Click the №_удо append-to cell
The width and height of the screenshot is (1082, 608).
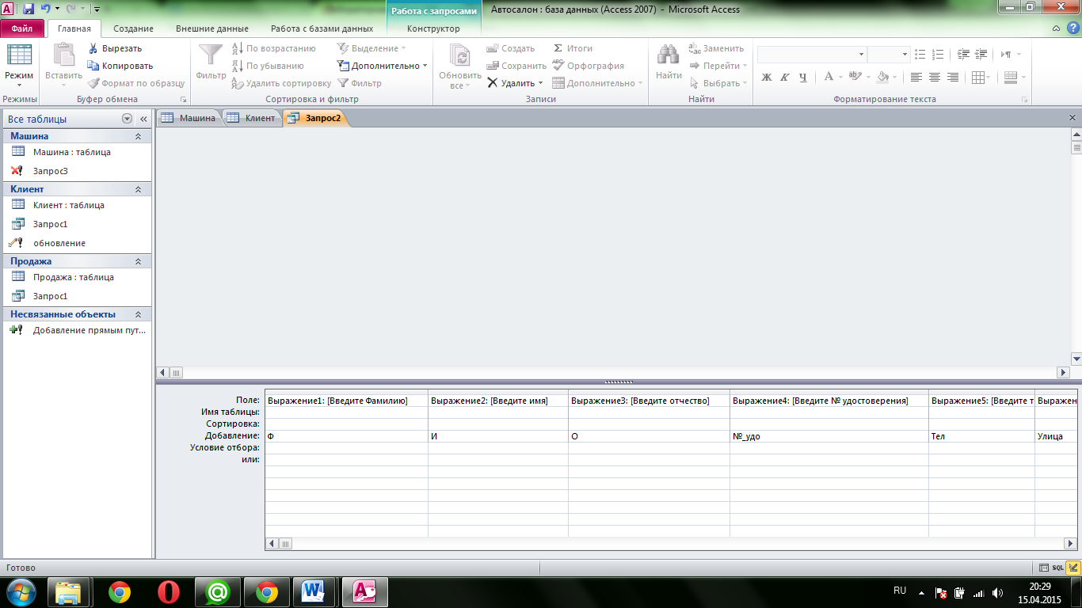(x=829, y=436)
